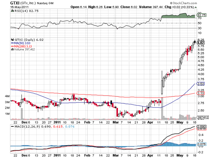Viewport: 209px width, 158px height.
Task: Click the "(GTx, Inc.) Nasdaq GM" company label
Action: pyautogui.click(x=37, y=3)
